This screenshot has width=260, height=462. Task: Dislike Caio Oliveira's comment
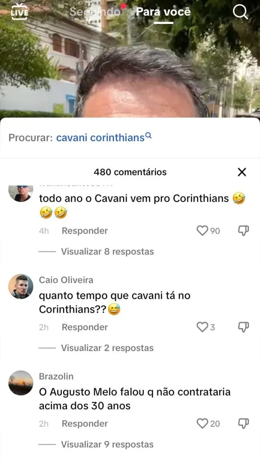[243, 327]
